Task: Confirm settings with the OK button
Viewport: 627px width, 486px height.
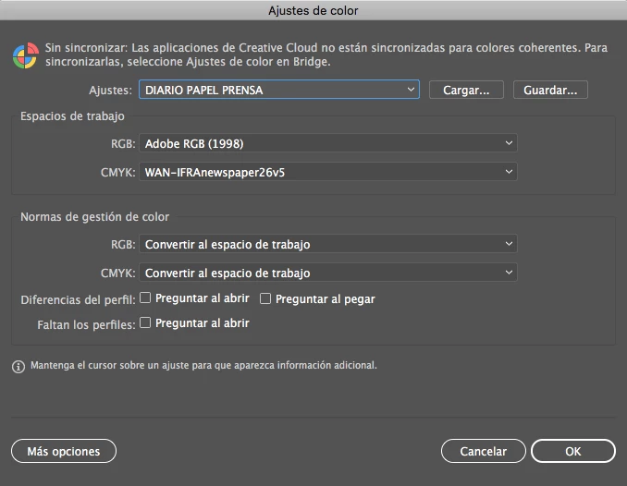Action: [573, 451]
